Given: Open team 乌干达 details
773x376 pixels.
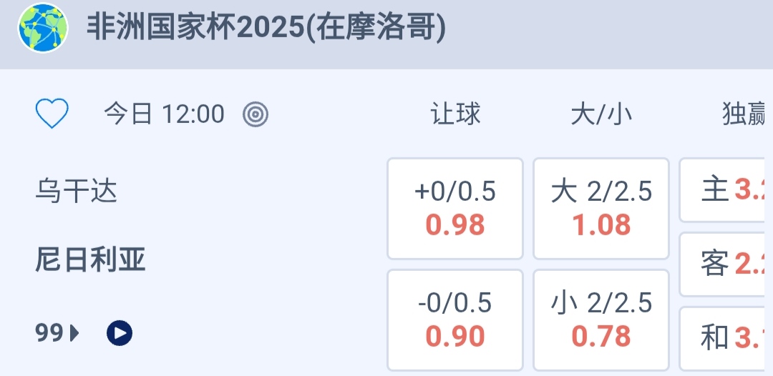Looking at the screenshot, I should pyautogui.click(x=76, y=192).
